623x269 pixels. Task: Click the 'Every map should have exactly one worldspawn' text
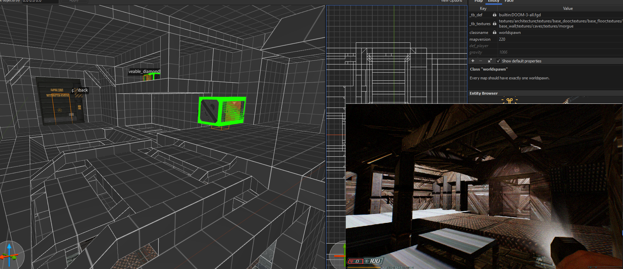pos(510,78)
